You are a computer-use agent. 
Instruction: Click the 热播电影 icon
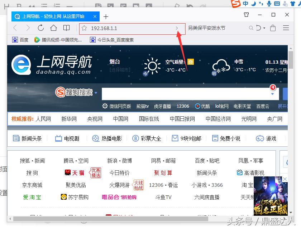pyautogui.click(x=95, y=138)
